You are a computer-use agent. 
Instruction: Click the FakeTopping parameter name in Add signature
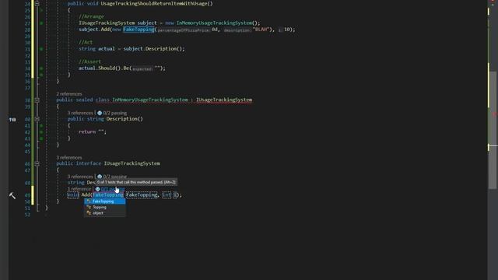click(x=142, y=195)
